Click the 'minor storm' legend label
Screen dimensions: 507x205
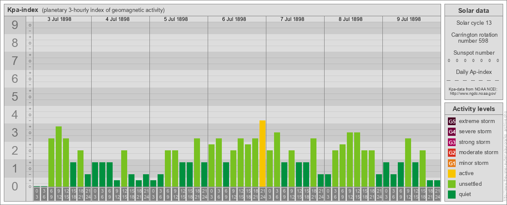coord(474,163)
